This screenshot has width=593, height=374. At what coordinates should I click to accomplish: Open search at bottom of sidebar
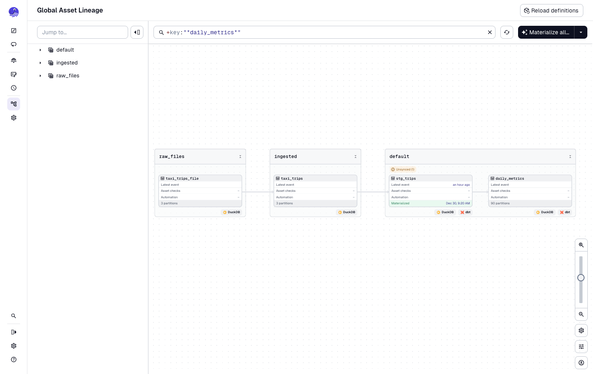(x=14, y=316)
